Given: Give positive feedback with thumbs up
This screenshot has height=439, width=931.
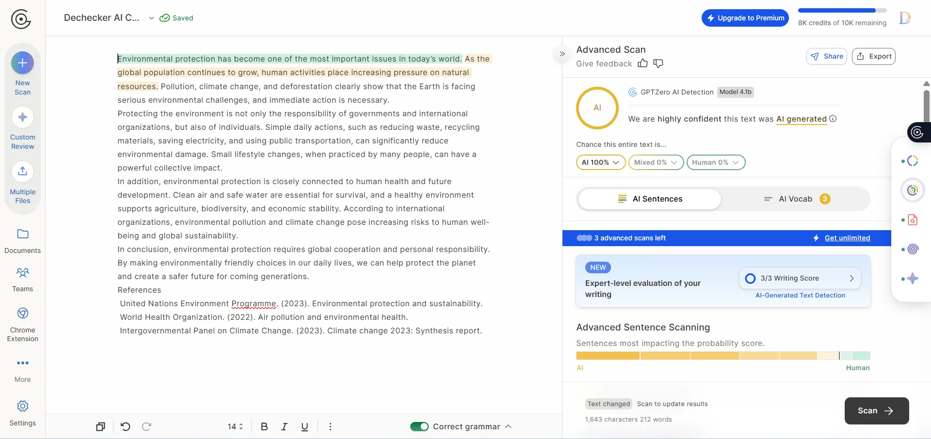Looking at the screenshot, I should click(642, 63).
